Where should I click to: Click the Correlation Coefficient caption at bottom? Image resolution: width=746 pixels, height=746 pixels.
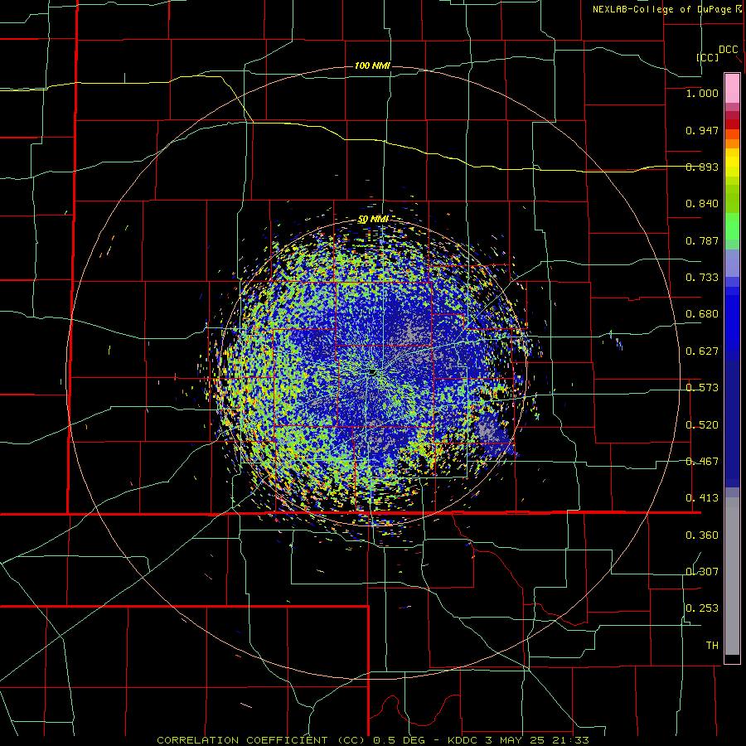[372, 740]
